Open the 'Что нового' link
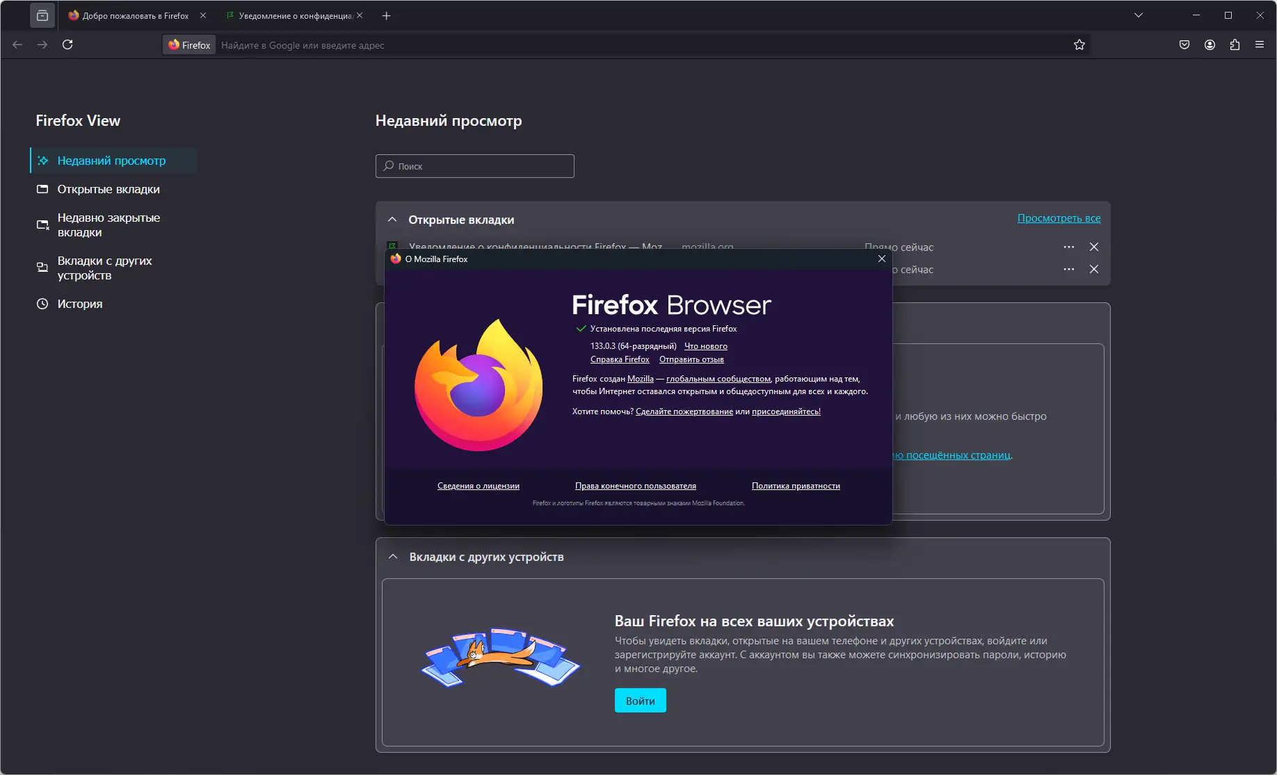 coord(706,346)
